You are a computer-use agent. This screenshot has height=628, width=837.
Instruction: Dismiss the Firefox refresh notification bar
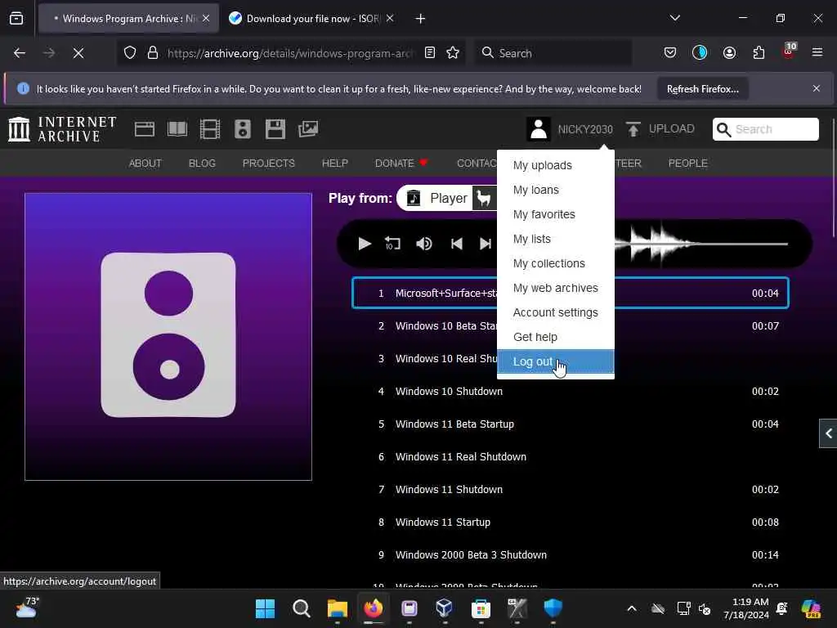(817, 88)
